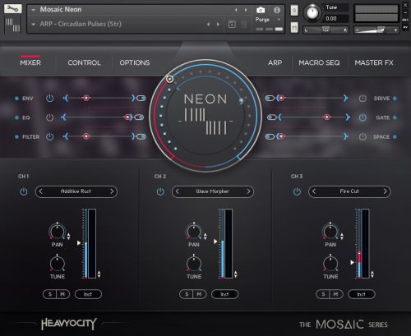
Task: Click the CH 2 Inst button
Action: (x=224, y=294)
